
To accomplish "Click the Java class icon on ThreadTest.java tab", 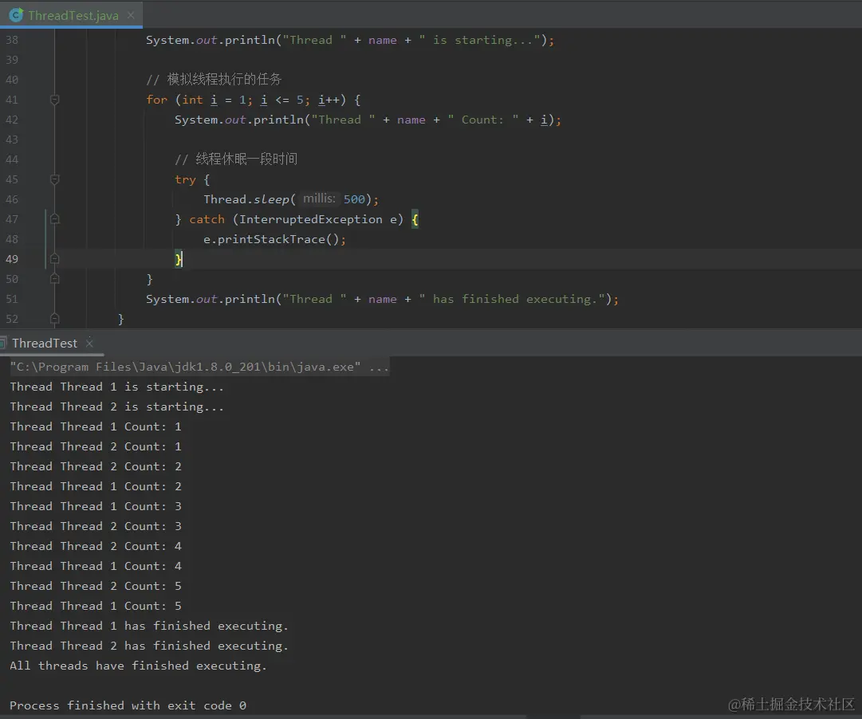I will [17, 15].
